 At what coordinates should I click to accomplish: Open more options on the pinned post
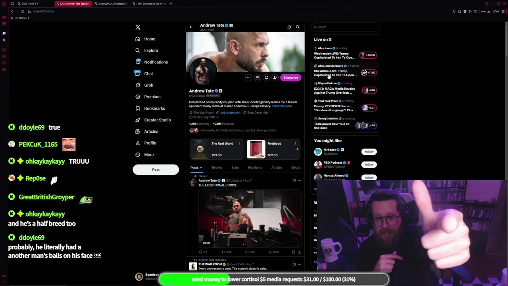coord(299,181)
